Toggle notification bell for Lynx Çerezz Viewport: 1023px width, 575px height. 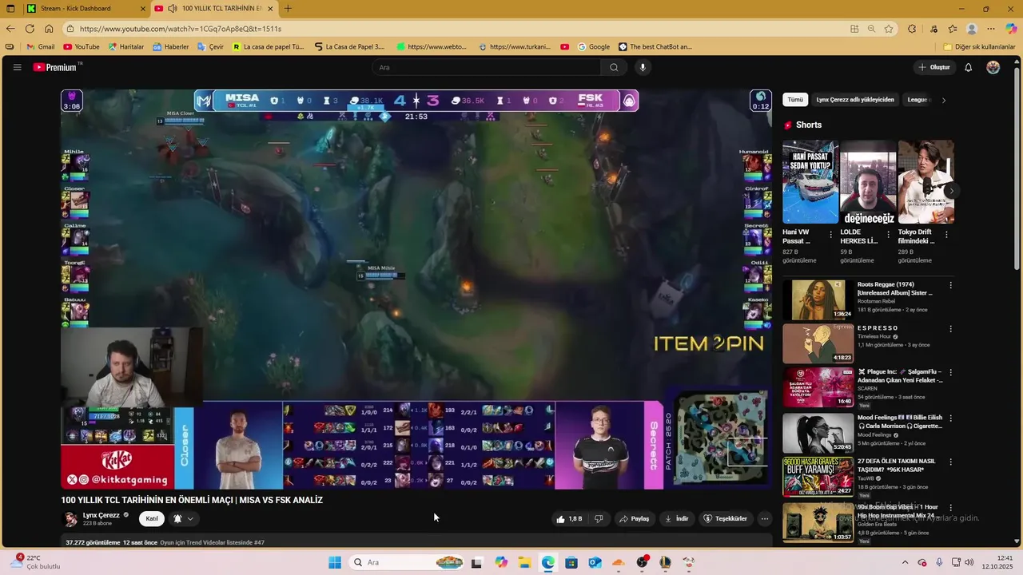click(x=177, y=518)
